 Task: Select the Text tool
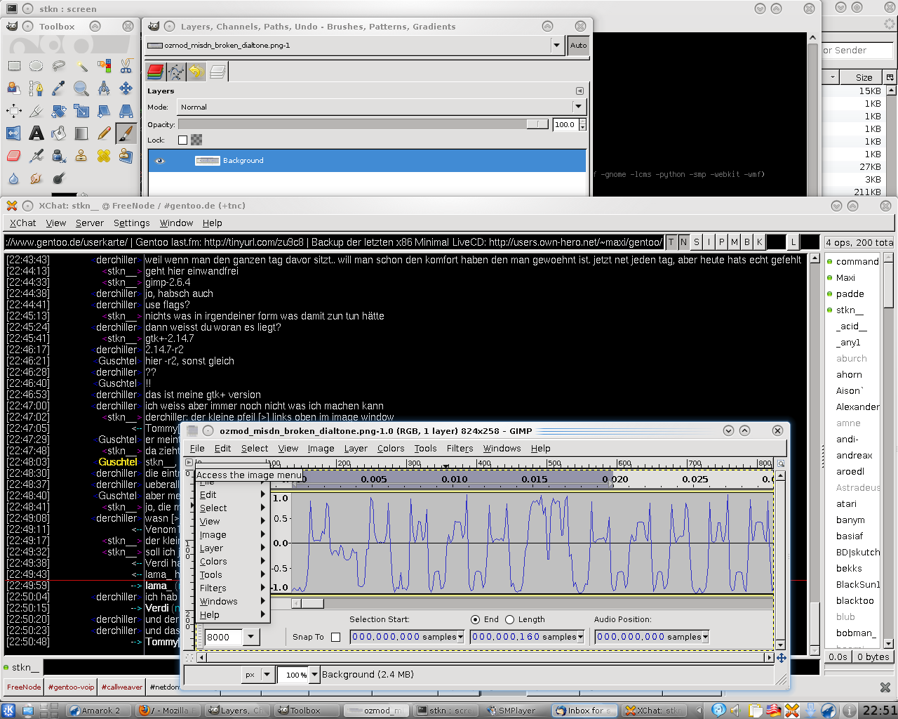click(x=36, y=133)
